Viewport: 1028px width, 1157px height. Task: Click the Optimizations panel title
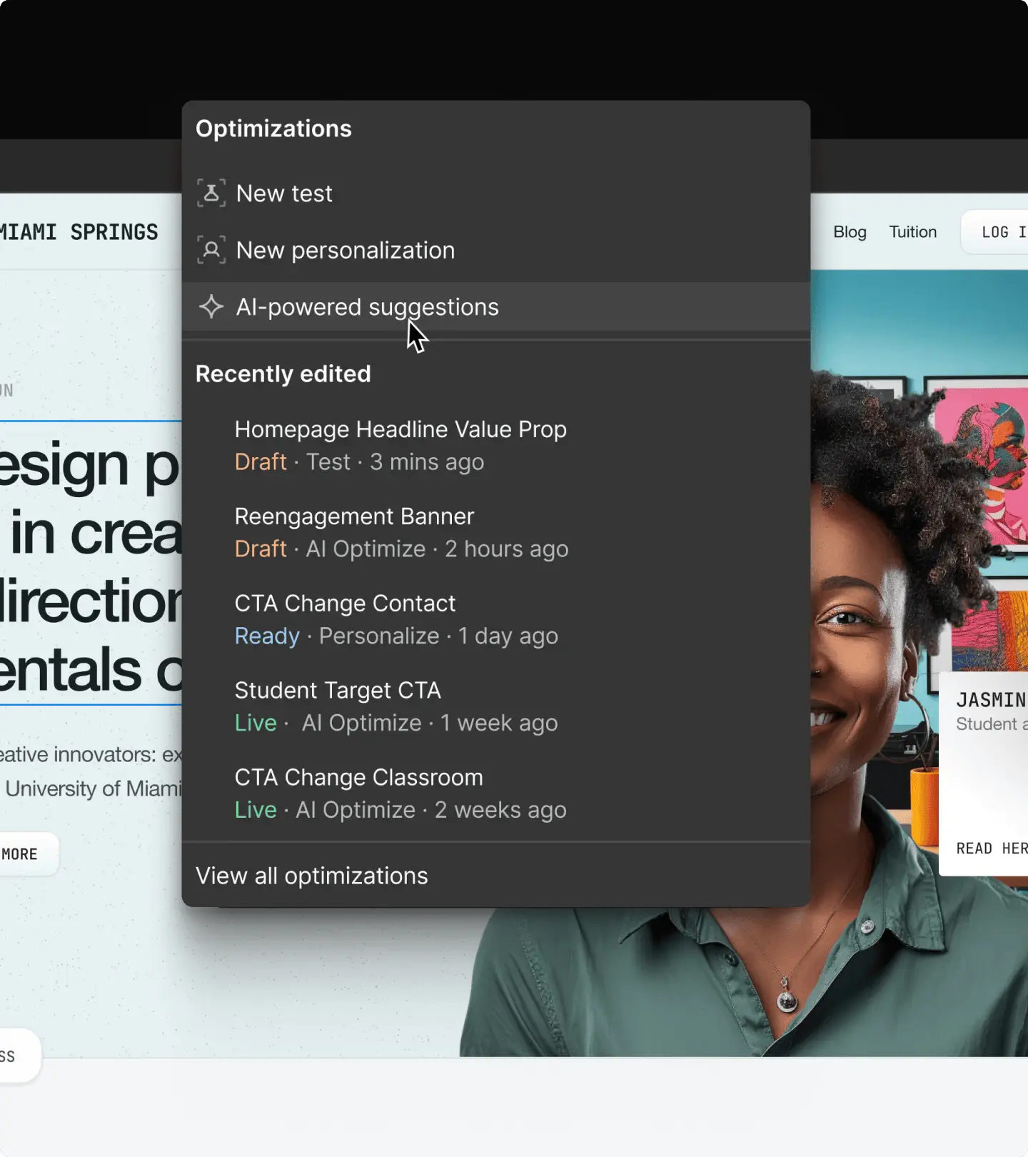[273, 129]
